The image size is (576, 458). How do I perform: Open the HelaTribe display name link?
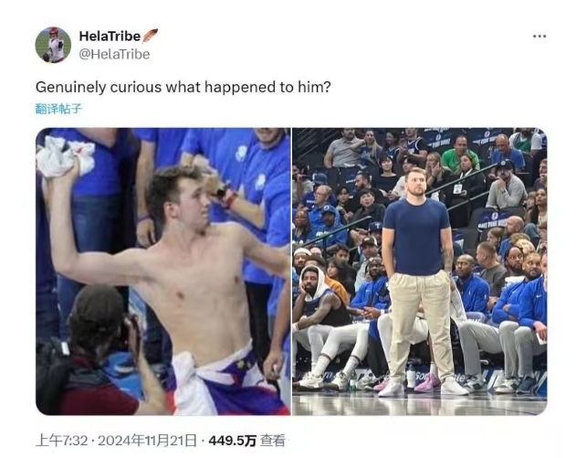coord(110,36)
